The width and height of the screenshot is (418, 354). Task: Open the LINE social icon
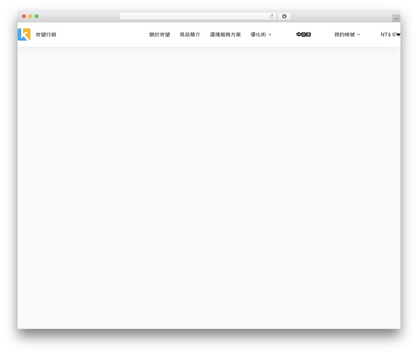click(298, 35)
